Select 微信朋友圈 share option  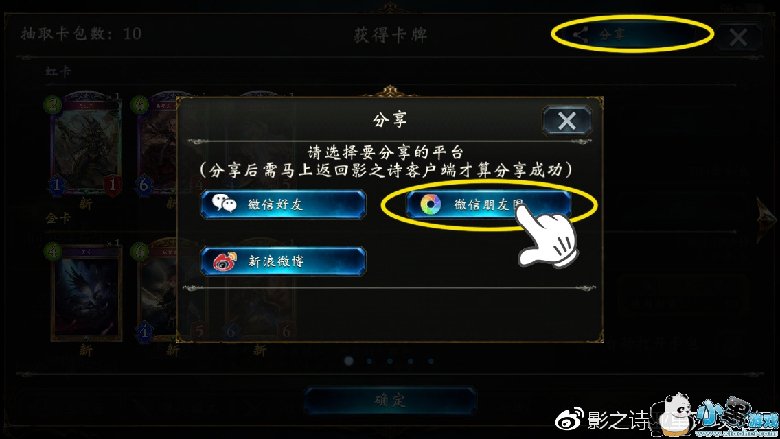[x=488, y=204]
